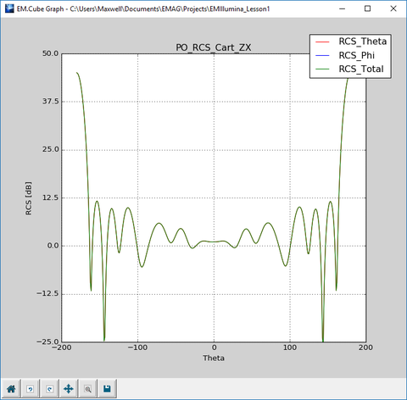Select the RCS_Phi legend entry
The width and height of the screenshot is (407, 400).
click(x=357, y=55)
